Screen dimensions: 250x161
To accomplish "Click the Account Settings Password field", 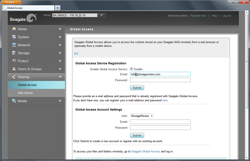I will pos(160,128).
